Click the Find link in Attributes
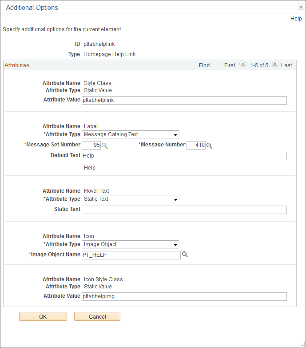The image size is (306, 348). (204, 65)
